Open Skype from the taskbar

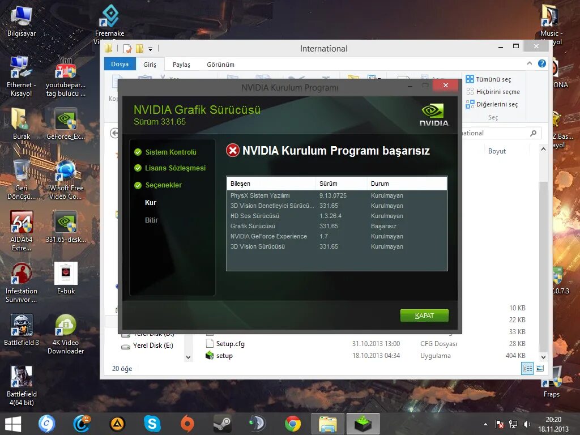152,424
